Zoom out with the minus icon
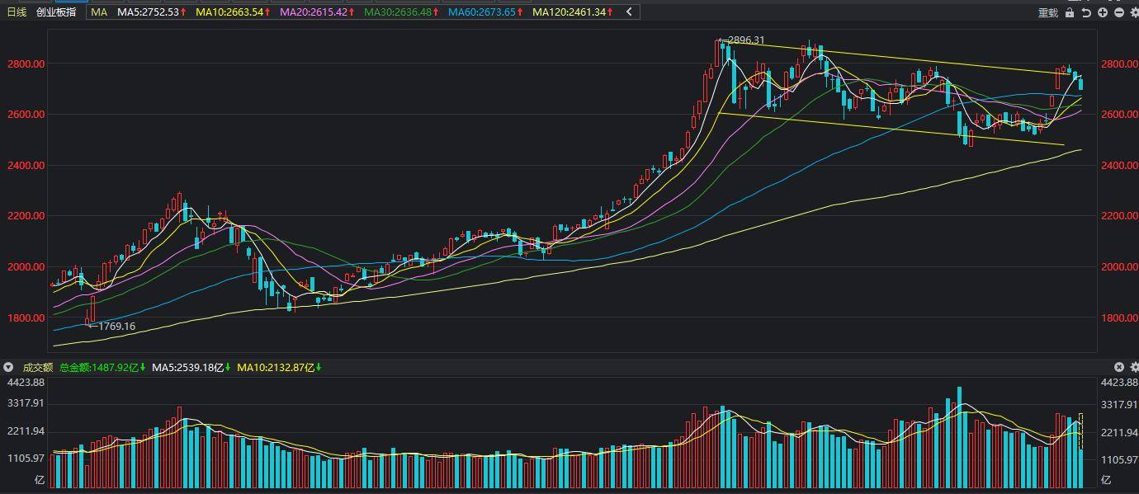1139x494 pixels. point(1119,12)
